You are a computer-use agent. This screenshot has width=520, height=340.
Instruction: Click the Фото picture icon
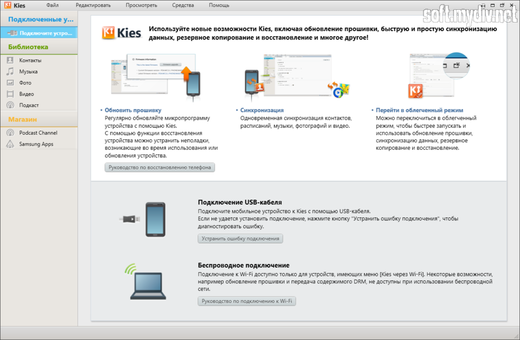pos(10,83)
